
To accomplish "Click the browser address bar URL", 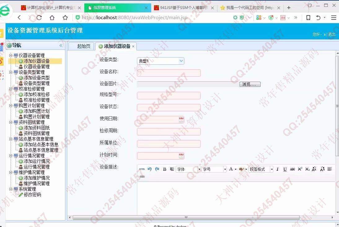I will point(134,18).
